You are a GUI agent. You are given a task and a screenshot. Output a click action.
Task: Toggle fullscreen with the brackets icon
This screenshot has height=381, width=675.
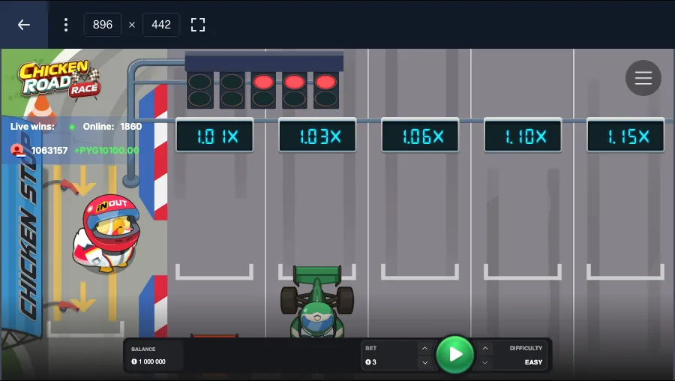click(198, 25)
